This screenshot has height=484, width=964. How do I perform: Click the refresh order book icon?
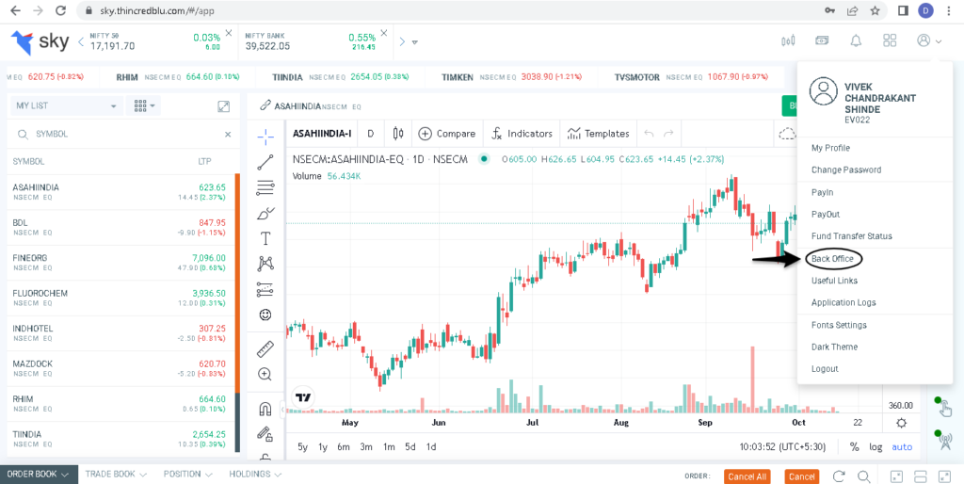coord(839,476)
